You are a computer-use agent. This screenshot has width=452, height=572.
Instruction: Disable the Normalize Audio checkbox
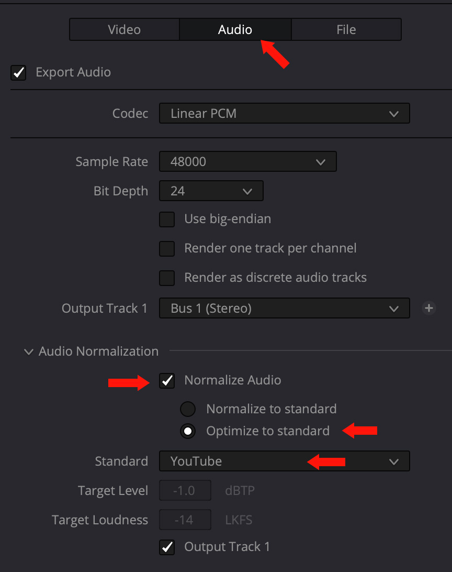click(x=167, y=381)
